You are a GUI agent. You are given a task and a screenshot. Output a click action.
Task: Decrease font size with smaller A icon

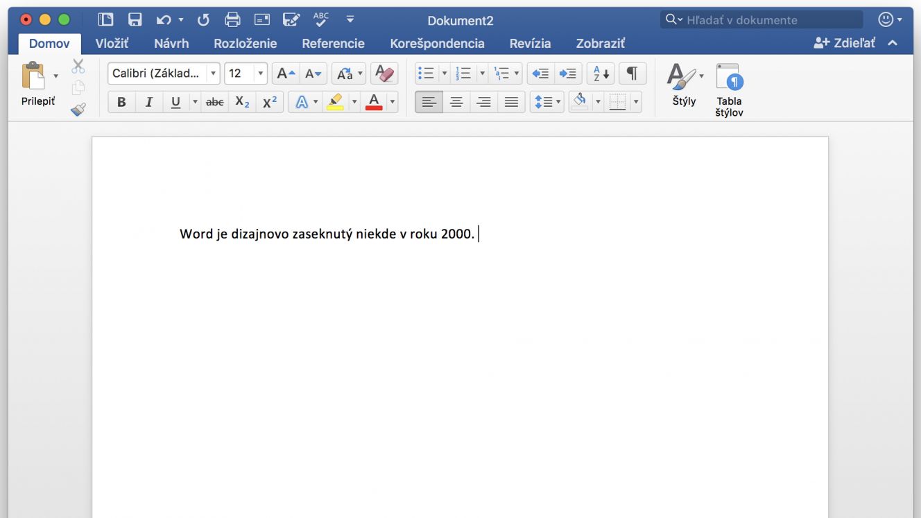[313, 74]
